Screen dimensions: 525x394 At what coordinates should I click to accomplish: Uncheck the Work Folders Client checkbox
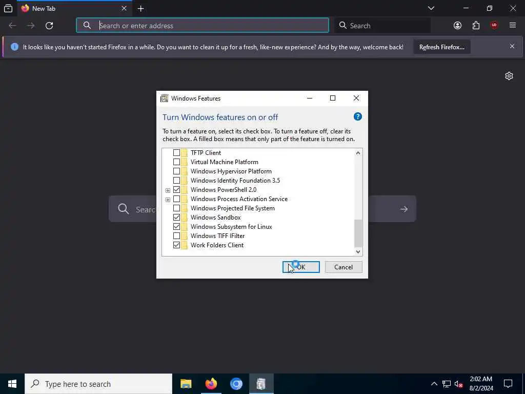176,245
